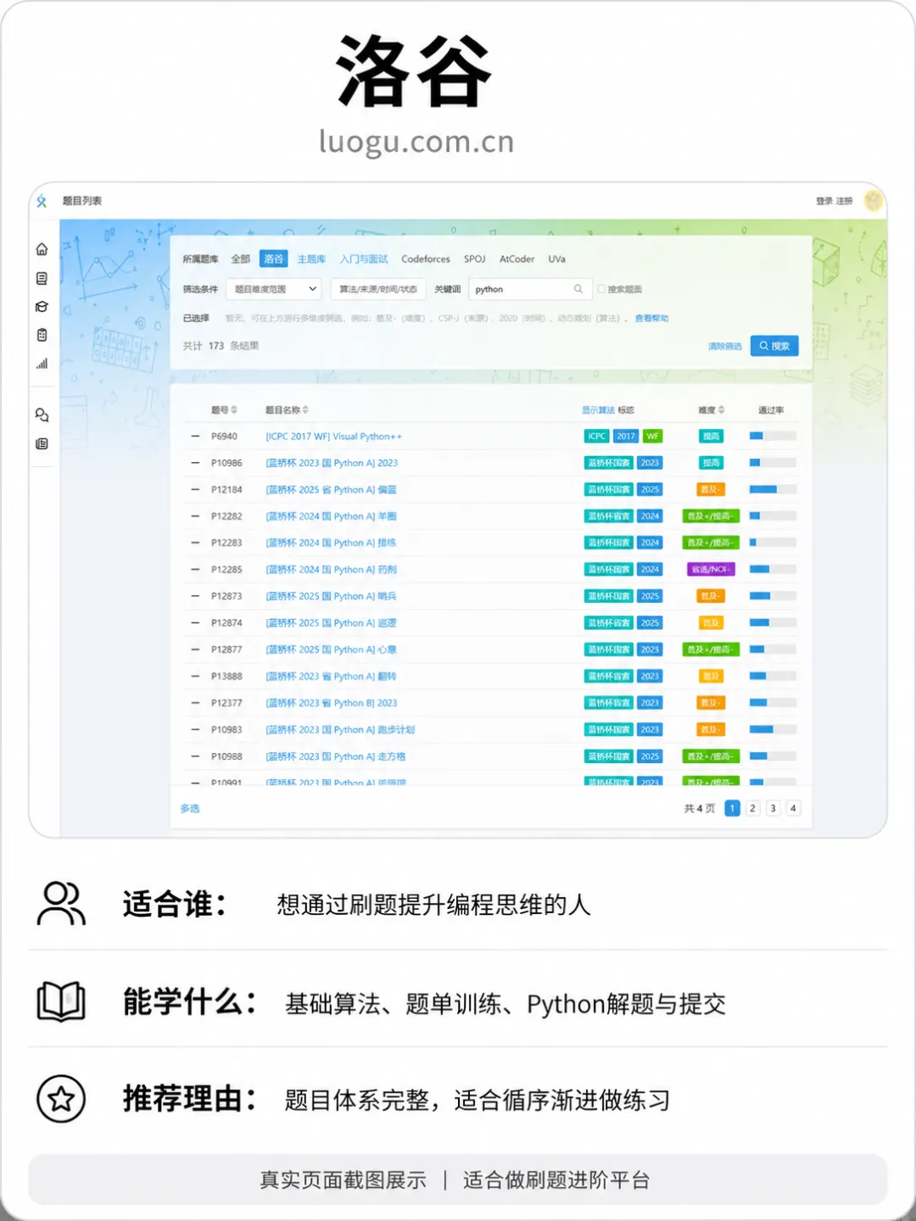The image size is (916, 1221).
Task: Click the ICPC tag on row P6940
Action: click(597, 437)
